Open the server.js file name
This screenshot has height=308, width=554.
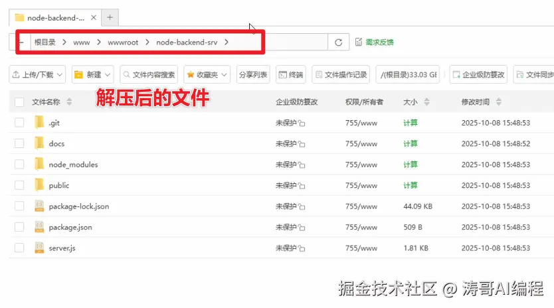[x=62, y=248]
